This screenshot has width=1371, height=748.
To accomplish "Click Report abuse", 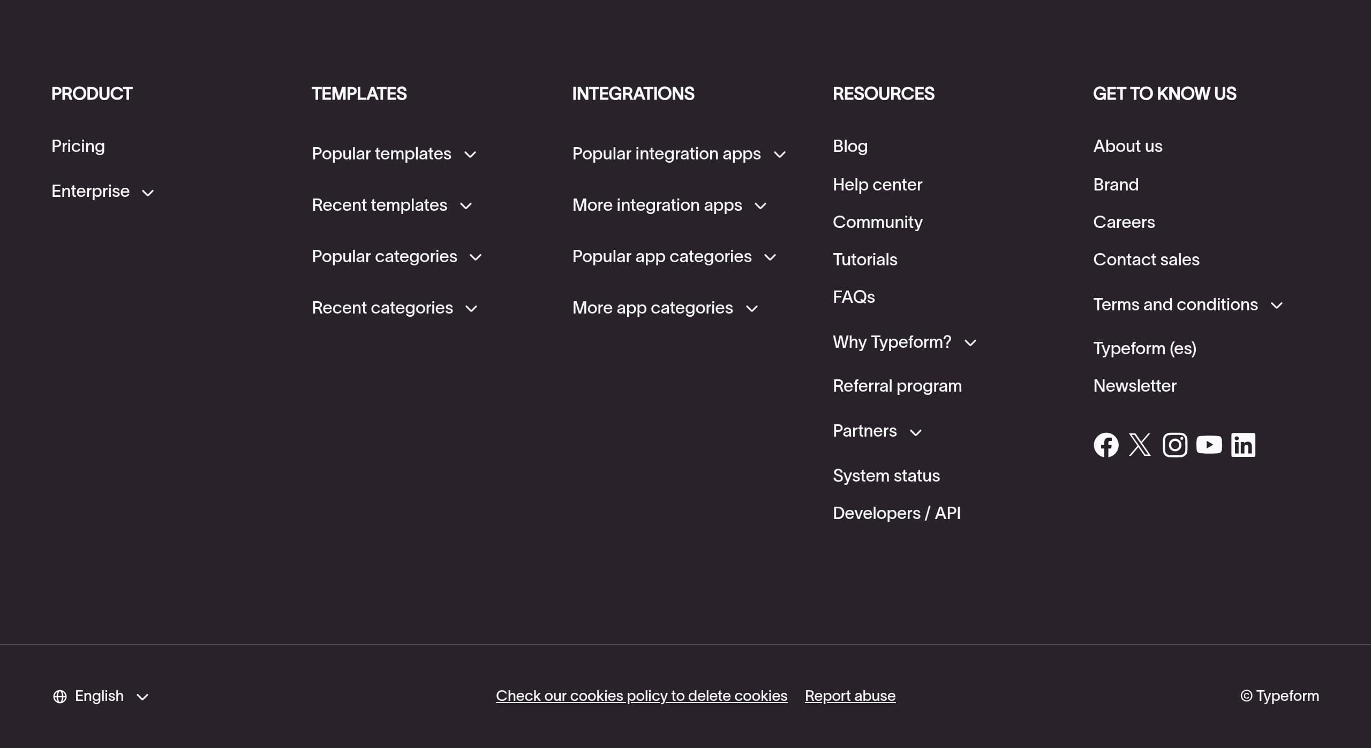I will [850, 696].
